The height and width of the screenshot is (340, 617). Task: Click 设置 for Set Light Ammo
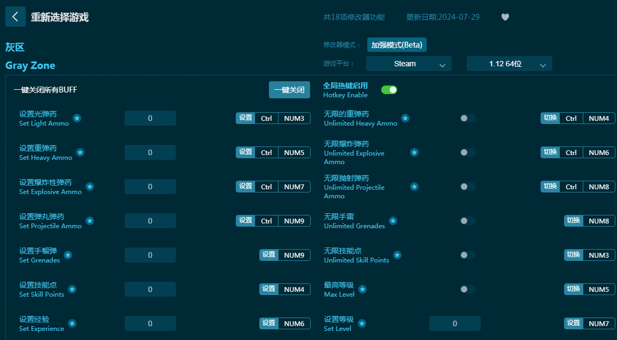(245, 118)
